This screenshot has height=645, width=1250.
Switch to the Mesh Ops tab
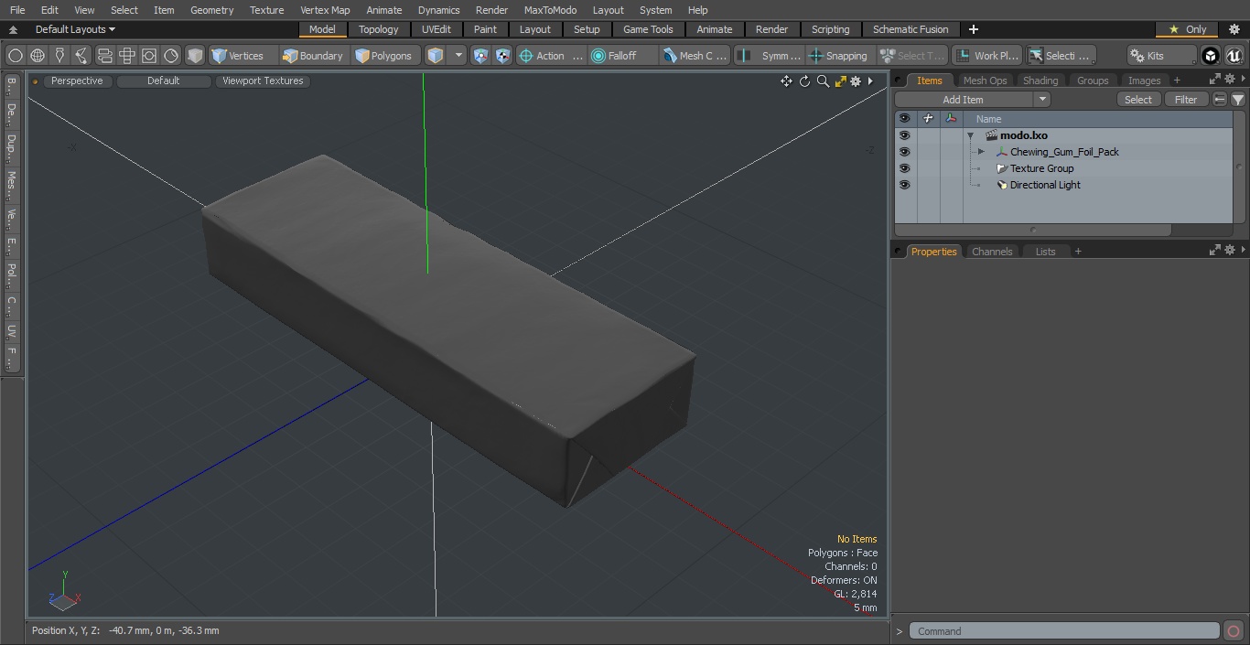(x=985, y=81)
